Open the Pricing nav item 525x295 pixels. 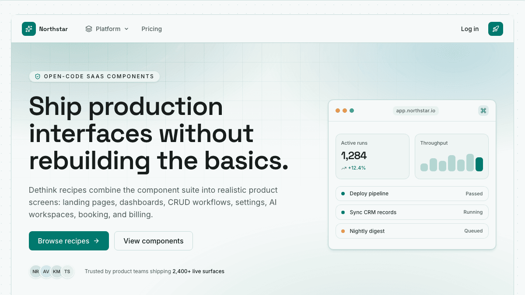152,29
